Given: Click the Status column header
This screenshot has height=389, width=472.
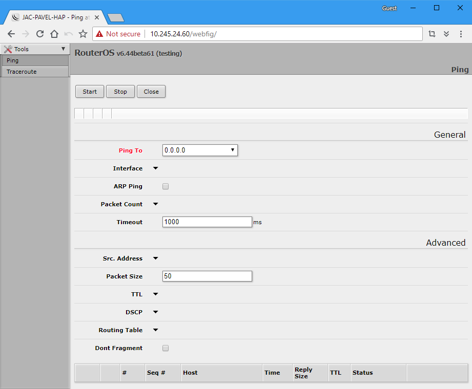Looking at the screenshot, I should coord(378,373).
